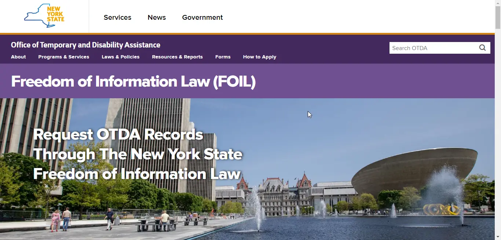Screen dimensions: 501x240
Task: Click the New York State logo
Action: click(44, 16)
